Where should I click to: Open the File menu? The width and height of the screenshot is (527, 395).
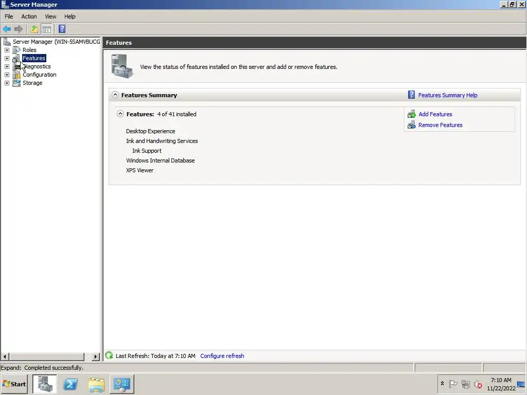9,16
